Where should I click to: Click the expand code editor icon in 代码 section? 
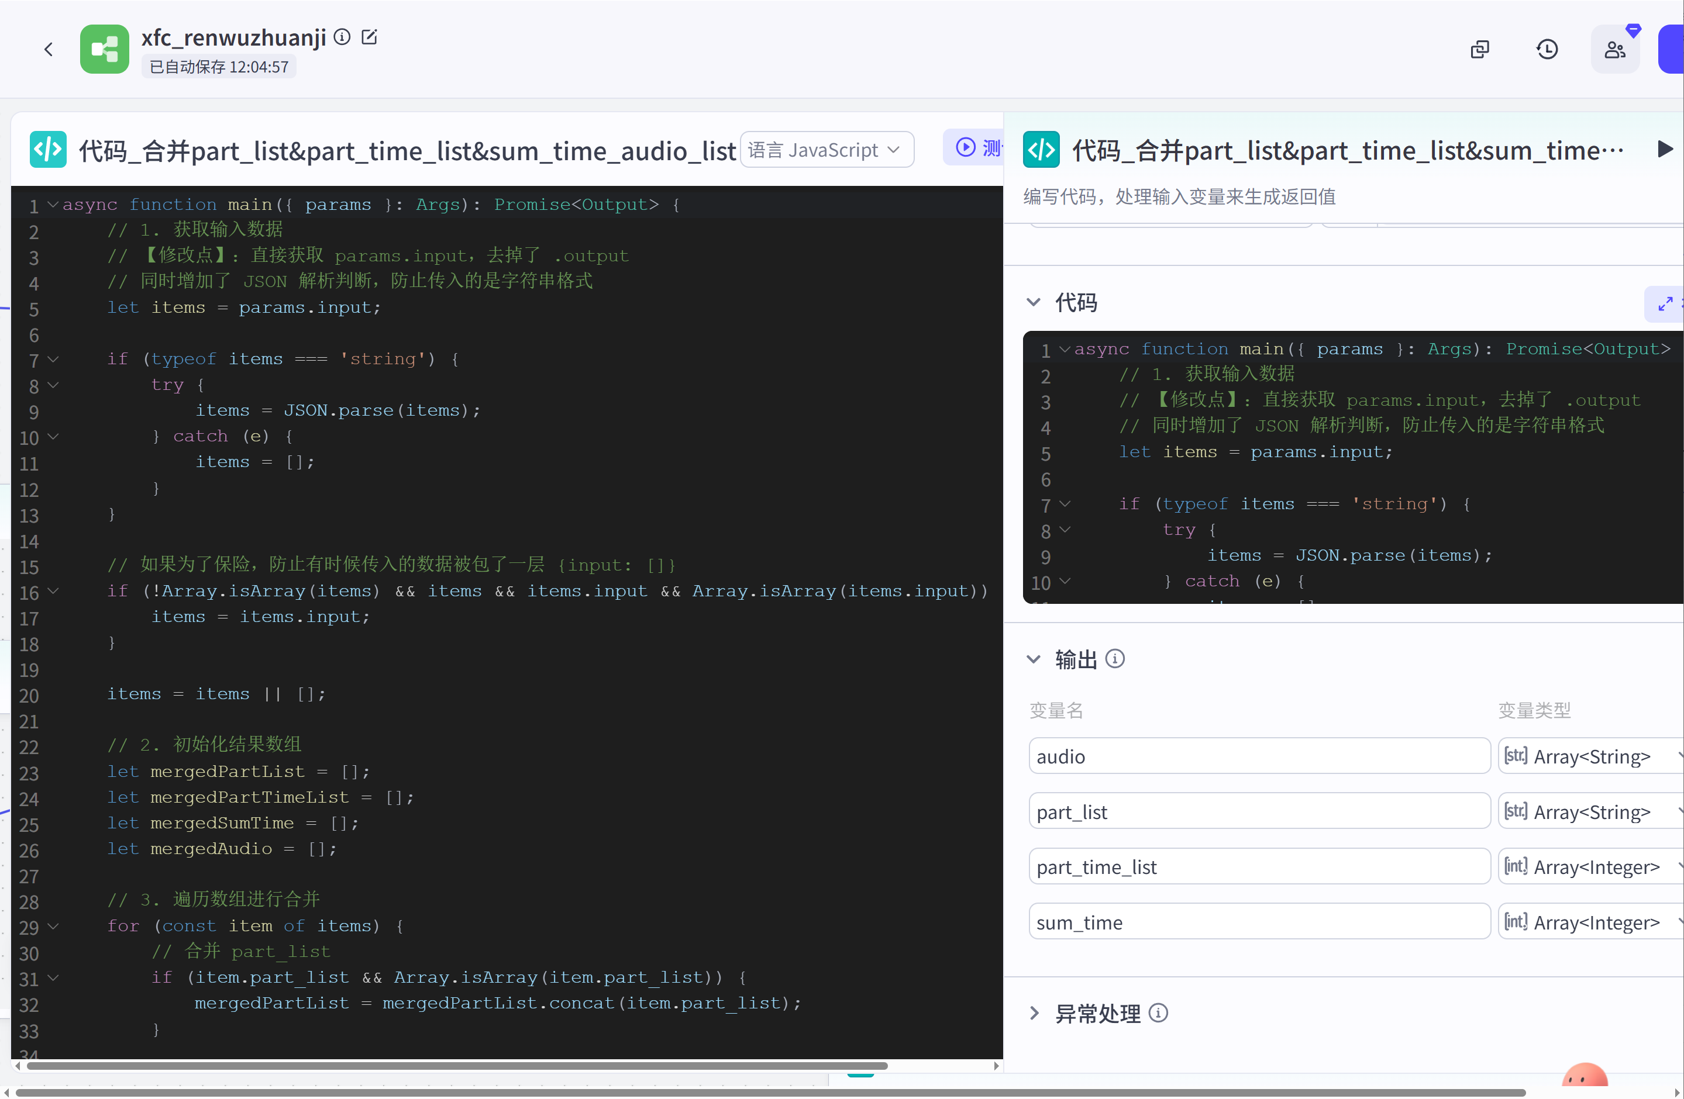click(x=1665, y=304)
